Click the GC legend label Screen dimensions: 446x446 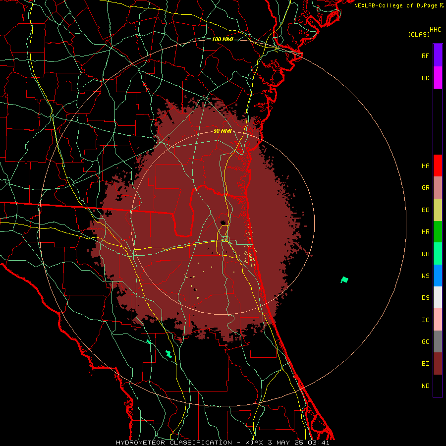pyautogui.click(x=425, y=342)
